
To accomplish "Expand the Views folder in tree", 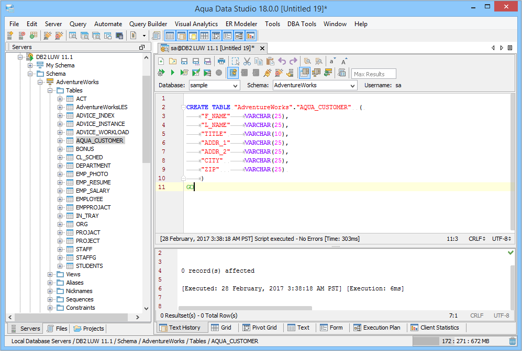I will coord(50,274).
